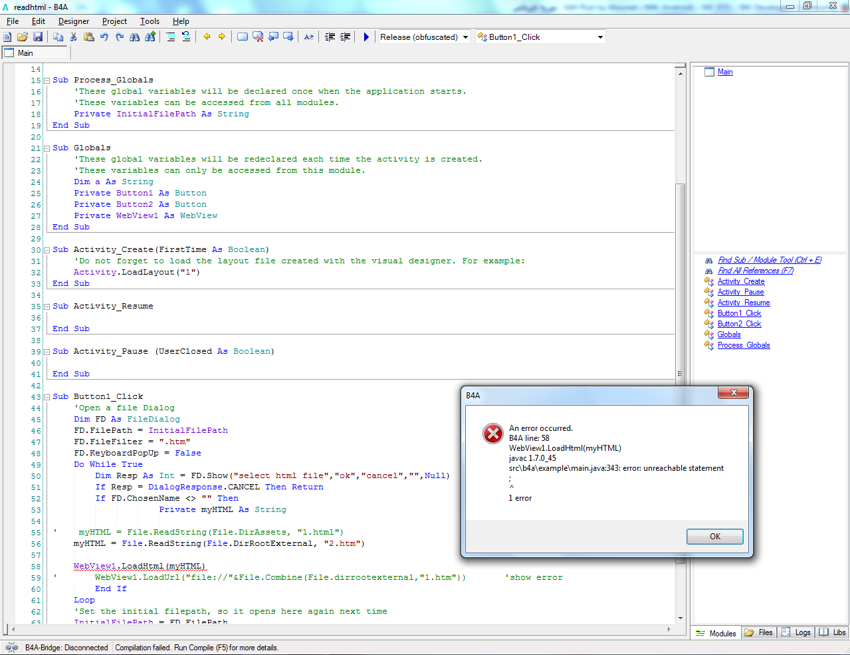Click the navigate backward yellow arrow

pos(207,37)
